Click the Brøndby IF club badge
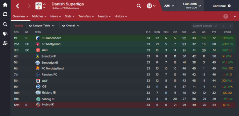This screenshot has height=116, width=239. (x=38, y=56)
